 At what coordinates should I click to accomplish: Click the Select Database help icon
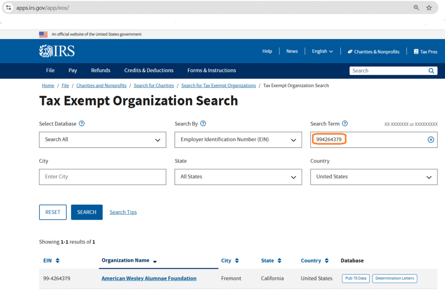(82, 124)
